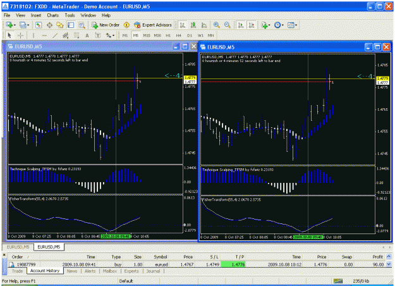Image resolution: width=395 pixels, height=286 pixels.
Task: Switch to H1 timeframe
Action: pyautogui.click(x=168, y=35)
